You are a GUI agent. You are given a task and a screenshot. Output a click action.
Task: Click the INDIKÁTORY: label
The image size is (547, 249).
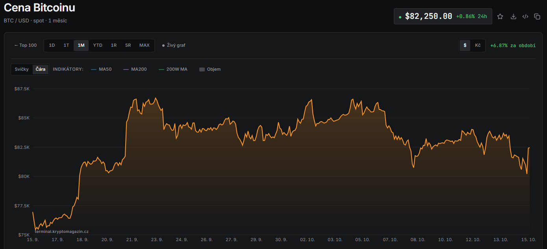68,69
